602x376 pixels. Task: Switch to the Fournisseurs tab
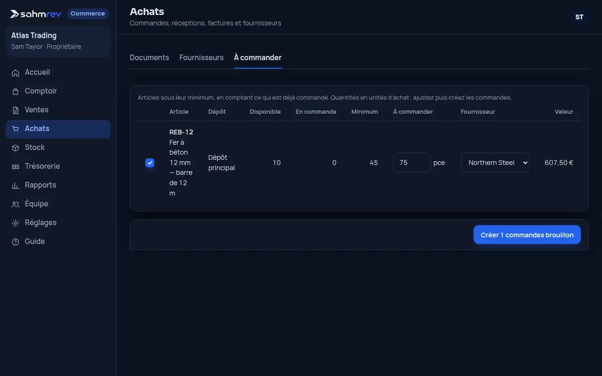[201, 57]
